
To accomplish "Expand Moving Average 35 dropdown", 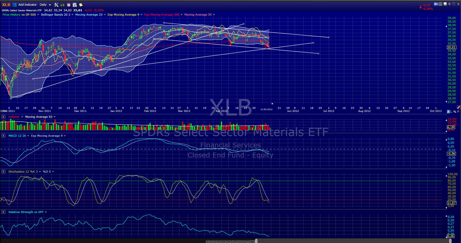I will (x=214, y=15).
